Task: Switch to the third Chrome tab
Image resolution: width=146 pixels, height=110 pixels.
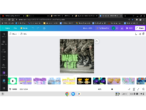Action: pyautogui.click(x=62, y=16)
